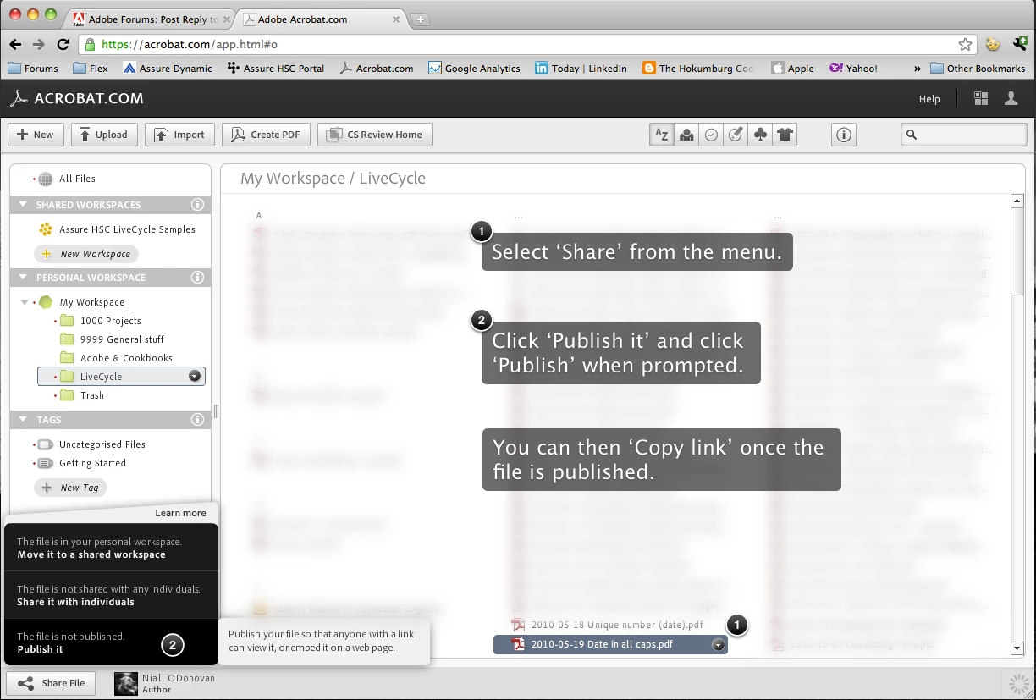Sort files by date using the clock icon
The width and height of the screenshot is (1036, 700).
(711, 135)
